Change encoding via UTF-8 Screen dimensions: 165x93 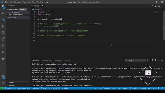coord(114,88)
